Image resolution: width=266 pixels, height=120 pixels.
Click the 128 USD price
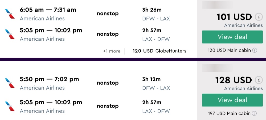[234, 80]
